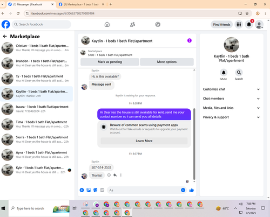Select Kaytlin's conversation in the list
Screen dimensions: 270x217
tap(37, 94)
